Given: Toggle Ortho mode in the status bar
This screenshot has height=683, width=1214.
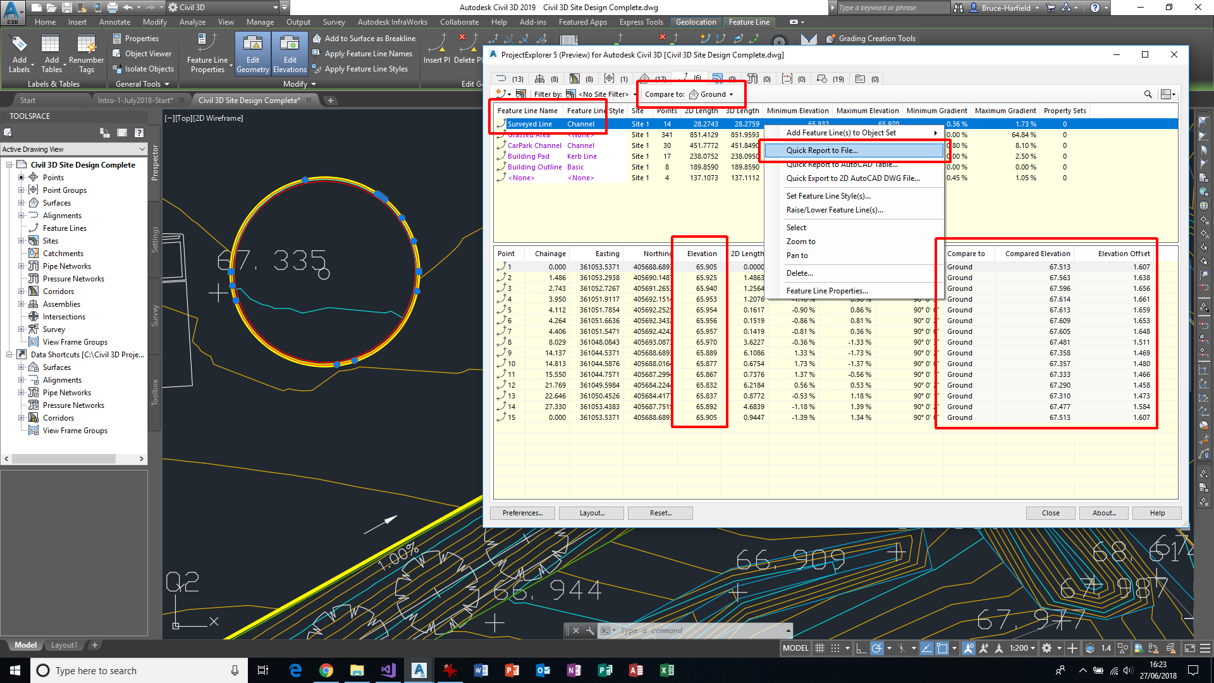Looking at the screenshot, I should pyautogui.click(x=861, y=648).
